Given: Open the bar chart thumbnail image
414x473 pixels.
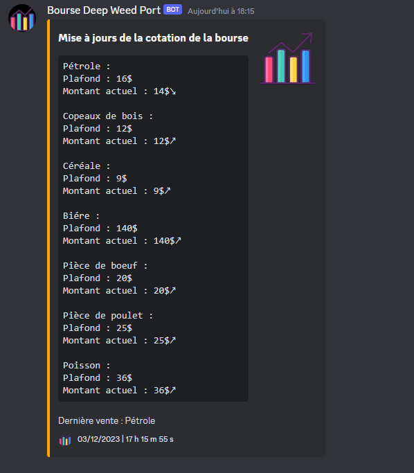Looking at the screenshot, I should 287,58.
